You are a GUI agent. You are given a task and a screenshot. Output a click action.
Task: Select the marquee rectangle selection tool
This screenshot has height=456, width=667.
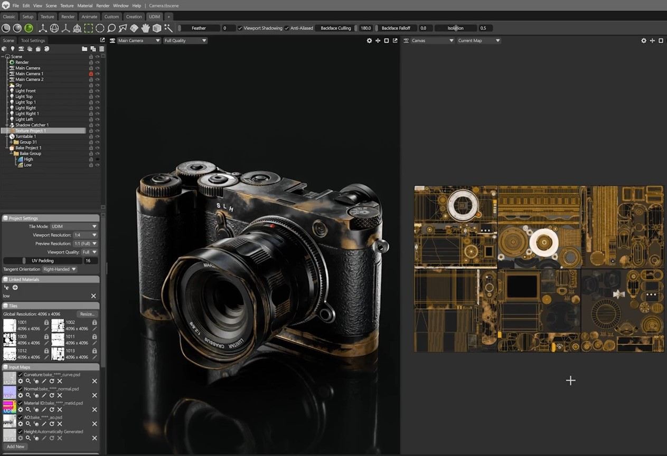tap(88, 27)
